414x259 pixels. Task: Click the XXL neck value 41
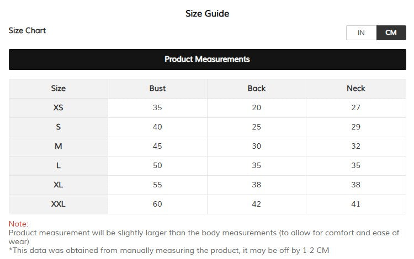[x=355, y=204]
